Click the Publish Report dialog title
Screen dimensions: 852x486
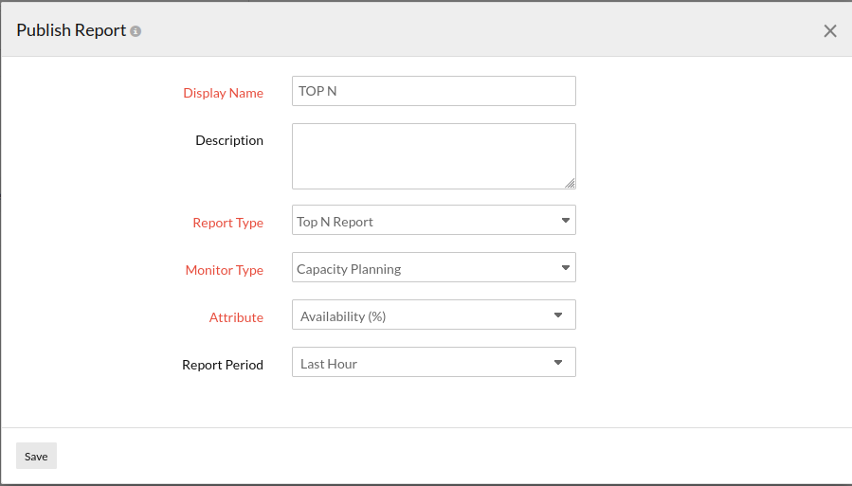pos(71,30)
